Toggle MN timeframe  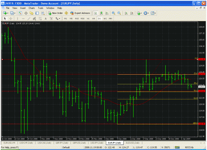111,19
